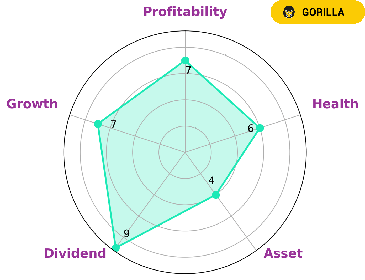Click the Health score value 6

pyautogui.click(x=251, y=129)
